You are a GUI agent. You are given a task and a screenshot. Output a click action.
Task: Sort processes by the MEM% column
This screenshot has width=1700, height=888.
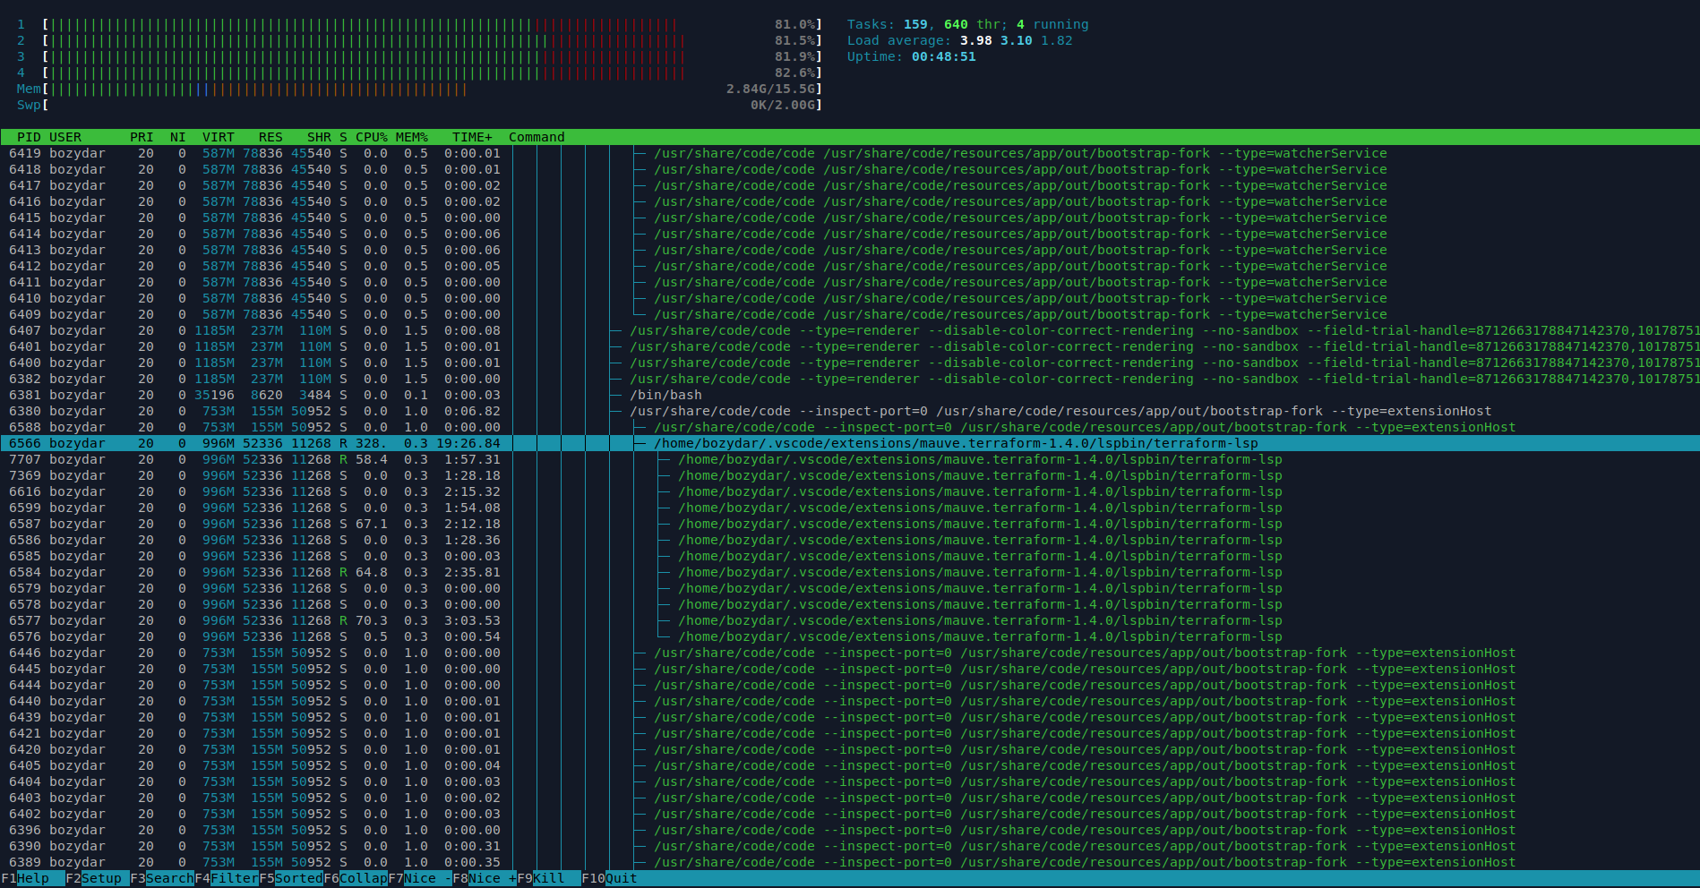410,137
